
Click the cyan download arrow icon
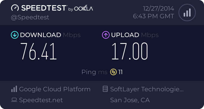[14, 35]
